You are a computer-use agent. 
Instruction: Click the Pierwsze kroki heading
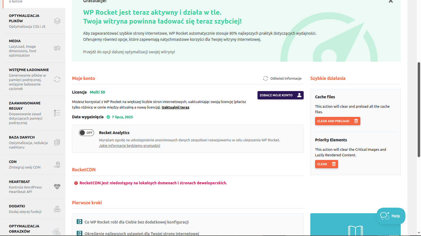[x=87, y=203]
